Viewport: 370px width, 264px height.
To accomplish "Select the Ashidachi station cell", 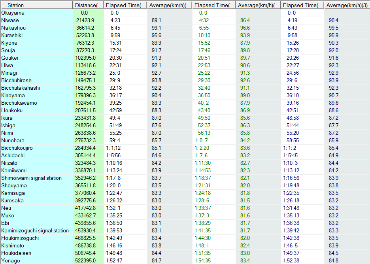I will tap(37, 156).
